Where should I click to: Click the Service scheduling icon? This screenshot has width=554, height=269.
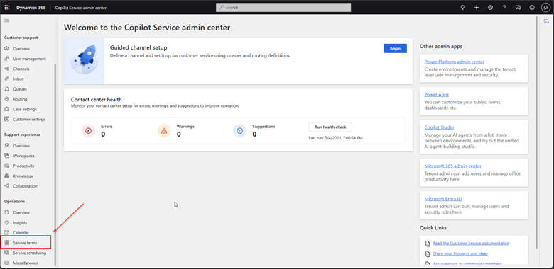tap(6, 253)
